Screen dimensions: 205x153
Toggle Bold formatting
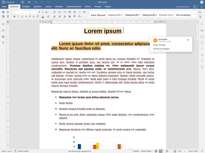(x=14, y=17)
